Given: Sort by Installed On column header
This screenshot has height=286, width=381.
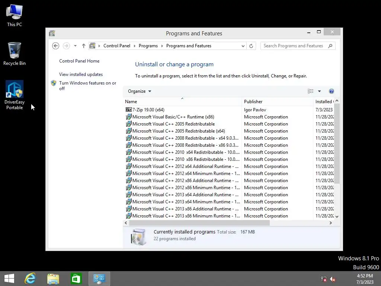Looking at the screenshot, I should click(x=324, y=102).
